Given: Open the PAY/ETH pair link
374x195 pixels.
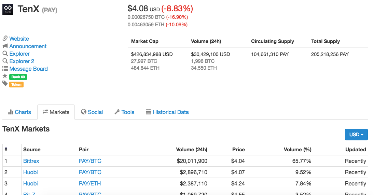Looking at the screenshot, I should tap(90, 183).
